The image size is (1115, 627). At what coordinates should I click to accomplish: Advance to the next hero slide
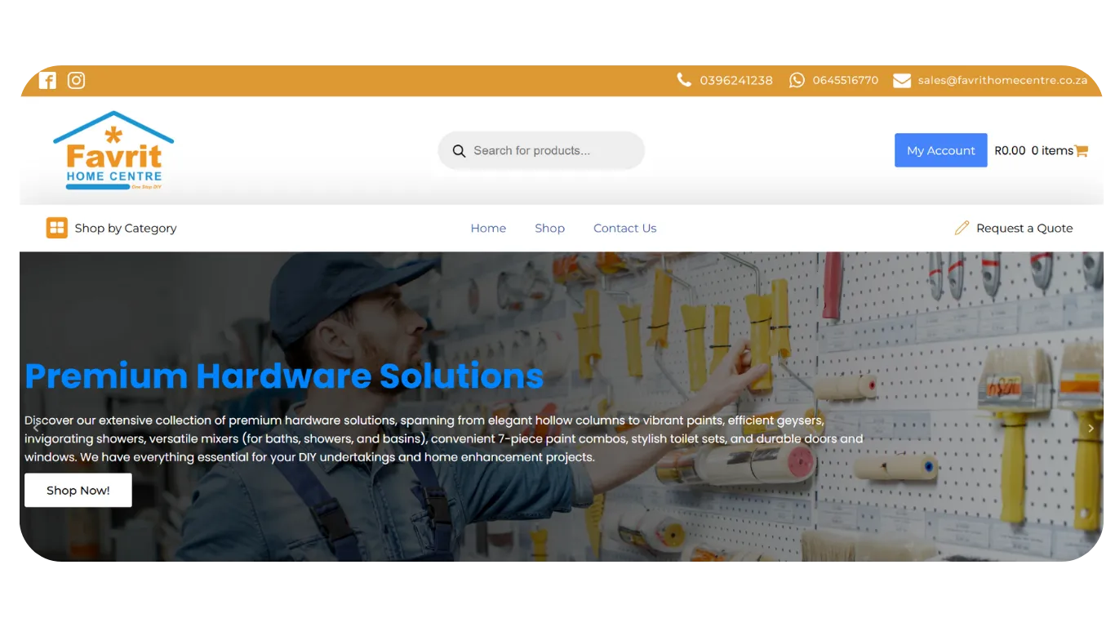click(1091, 428)
